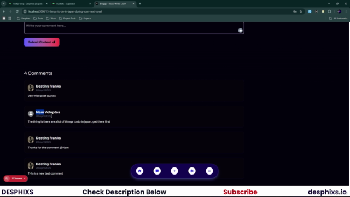This screenshot has width=350, height=197.
Task: Click 'Very nice post guysss' comment text
Action: tap(42, 96)
